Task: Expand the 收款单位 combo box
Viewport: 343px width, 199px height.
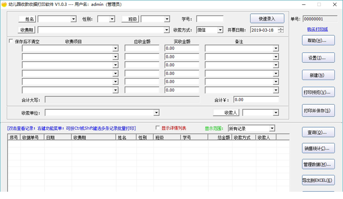Action: (x=156, y=113)
